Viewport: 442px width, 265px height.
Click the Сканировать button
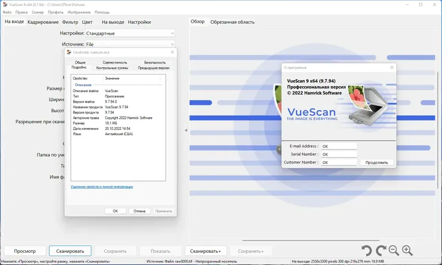(70, 251)
